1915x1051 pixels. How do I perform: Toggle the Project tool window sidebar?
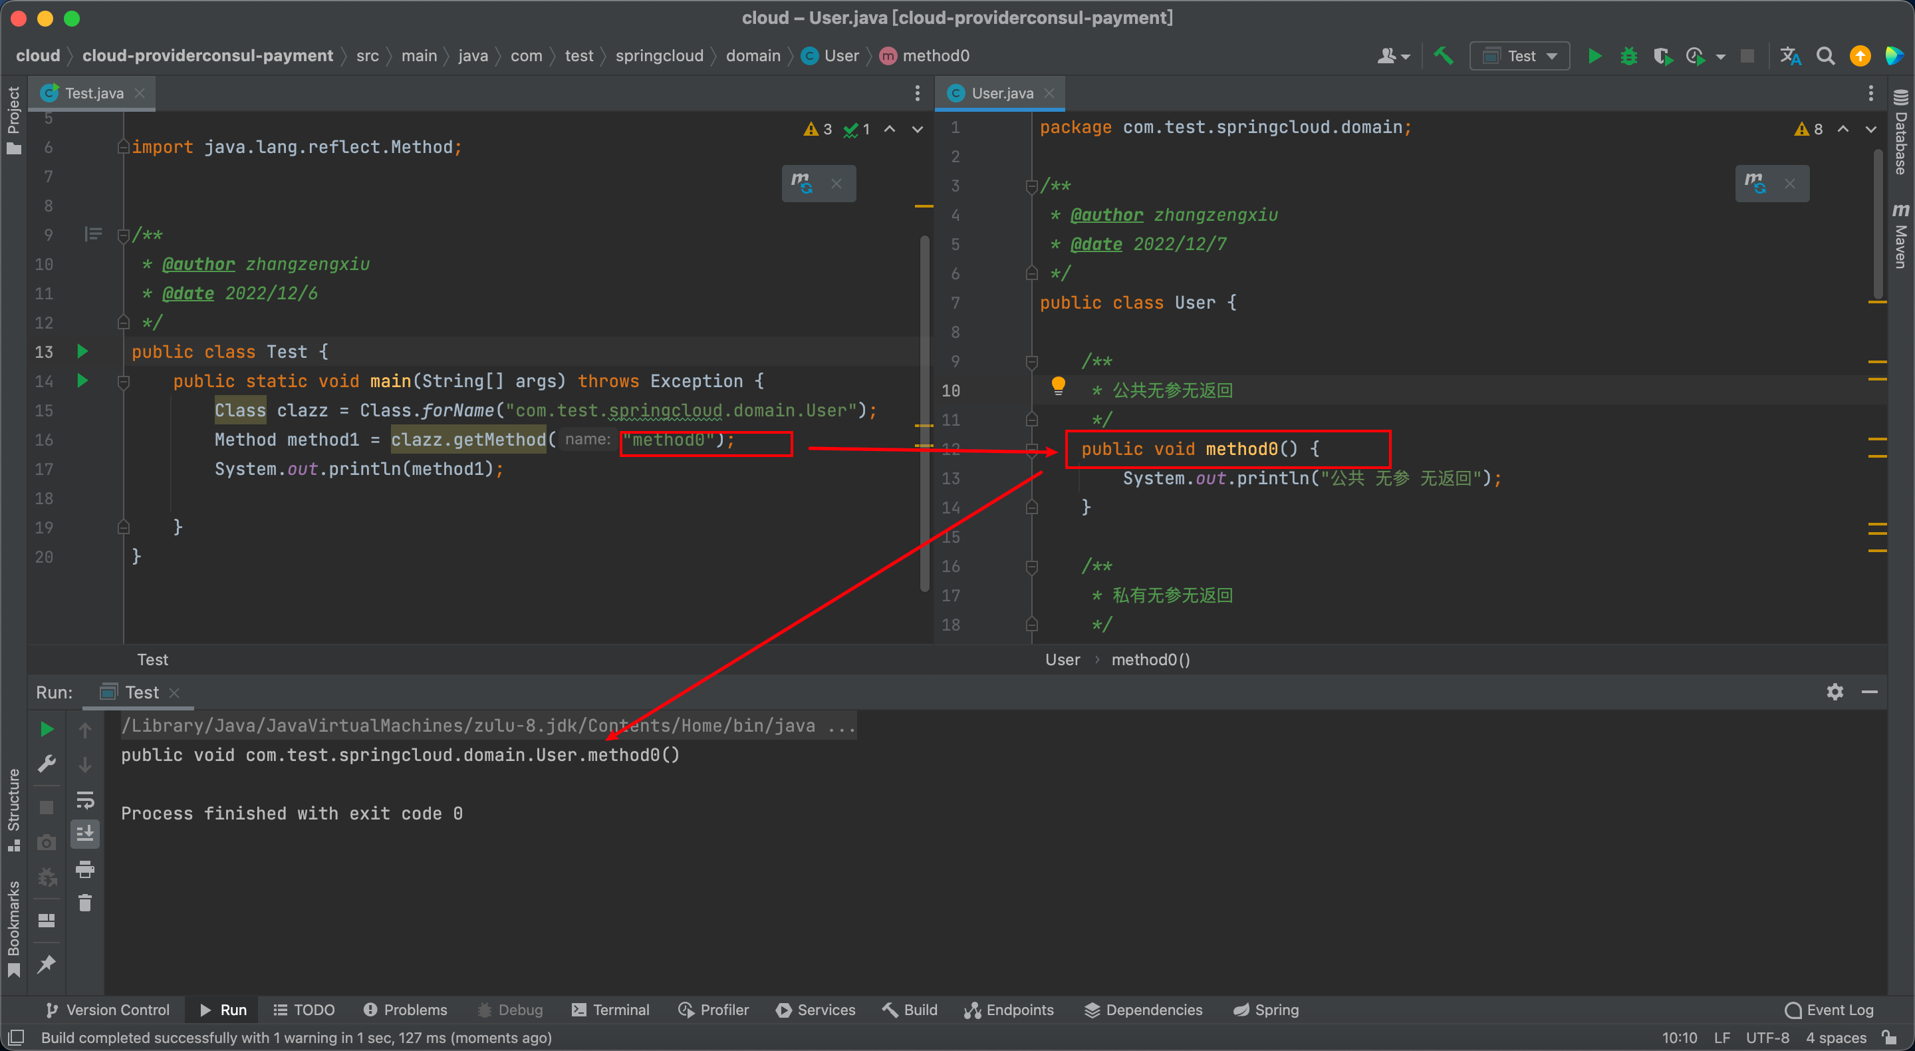pyautogui.click(x=13, y=120)
